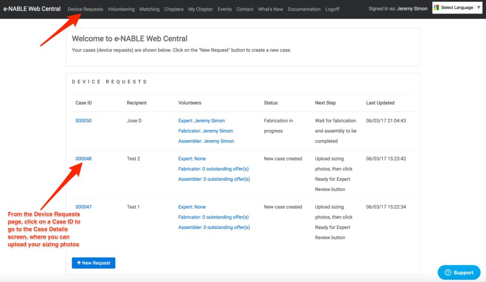Click recipient name Test 2
This screenshot has height=282, width=486.
click(133, 159)
